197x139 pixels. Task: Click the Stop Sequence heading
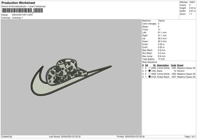pos(150,62)
